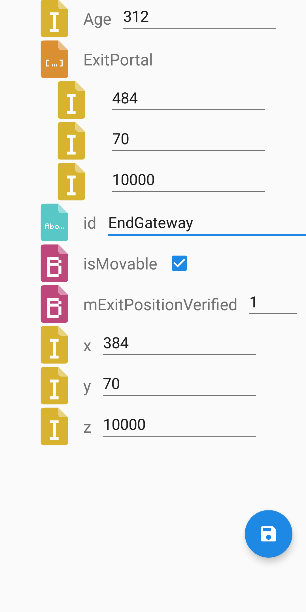Focus the id field containing EndGateway
The image size is (306, 612).
[207, 223]
